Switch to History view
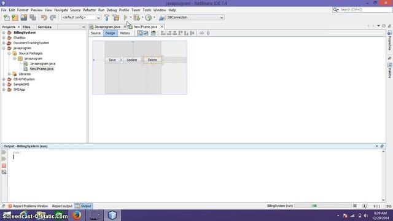 click(x=125, y=33)
